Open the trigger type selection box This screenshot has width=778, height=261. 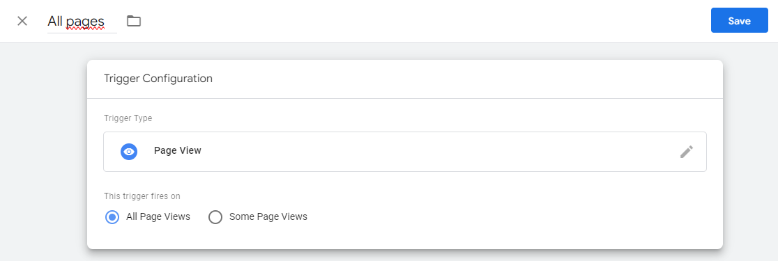click(x=405, y=152)
